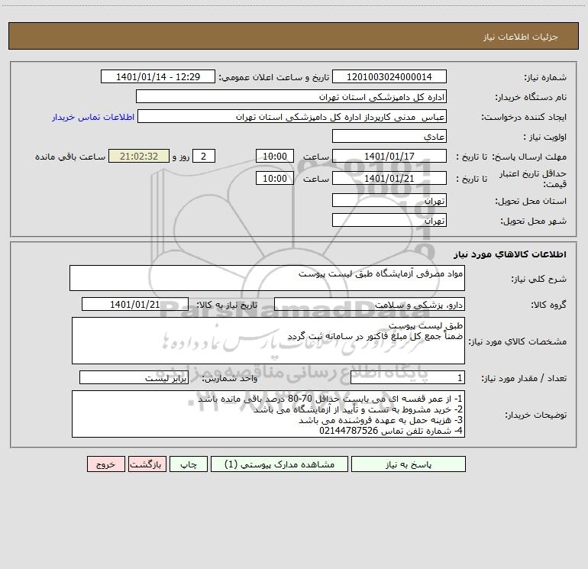Click need date field next to تاریخ نیاز به کالا
This screenshot has height=569, width=588.
(x=135, y=304)
